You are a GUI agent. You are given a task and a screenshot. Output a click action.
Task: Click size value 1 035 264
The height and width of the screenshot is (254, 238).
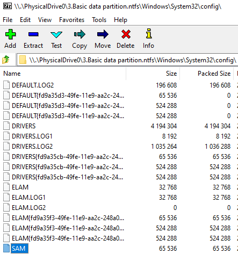(164, 147)
